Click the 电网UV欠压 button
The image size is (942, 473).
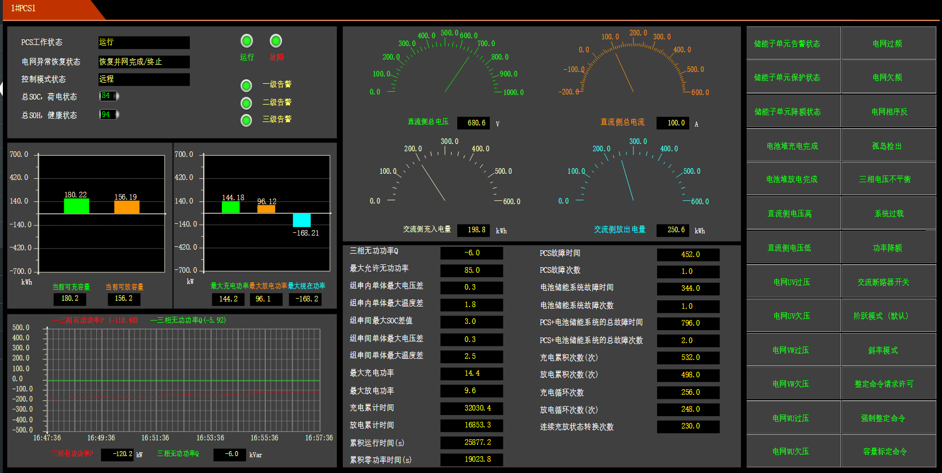793,316
